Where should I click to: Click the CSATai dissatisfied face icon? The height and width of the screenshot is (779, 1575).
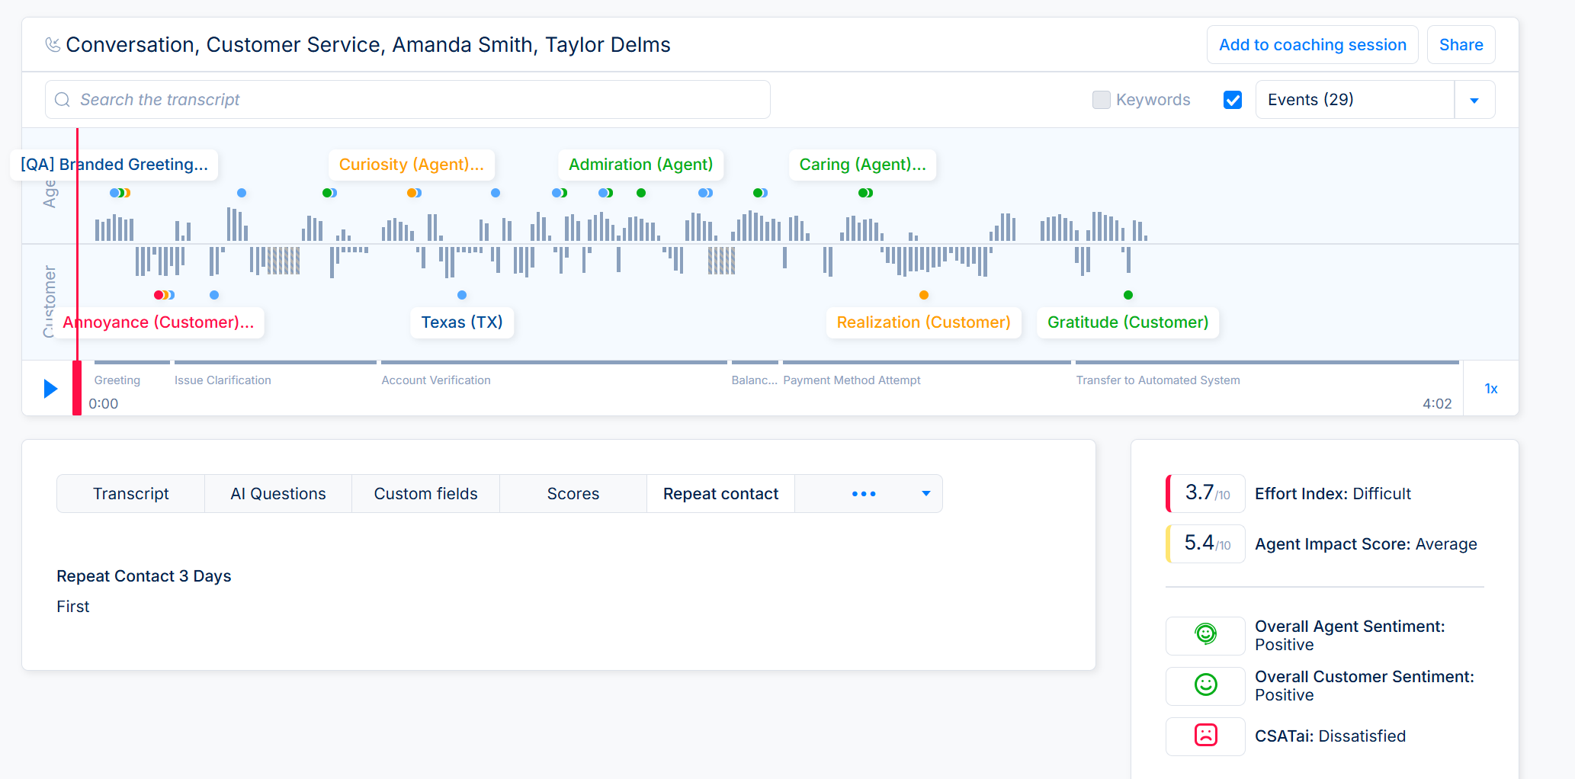click(x=1205, y=735)
